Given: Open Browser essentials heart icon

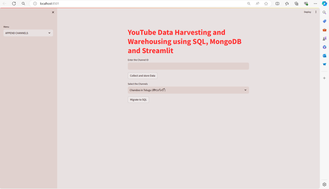Looking at the screenshot, I should pyautogui.click(x=306, y=4).
